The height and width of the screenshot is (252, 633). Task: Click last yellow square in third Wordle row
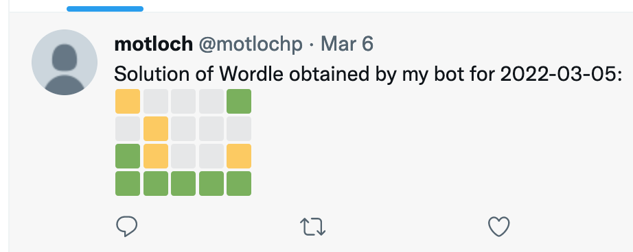tap(239, 156)
